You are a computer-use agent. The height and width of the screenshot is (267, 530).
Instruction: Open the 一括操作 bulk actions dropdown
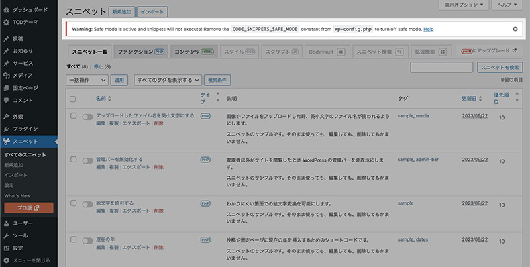coord(87,80)
